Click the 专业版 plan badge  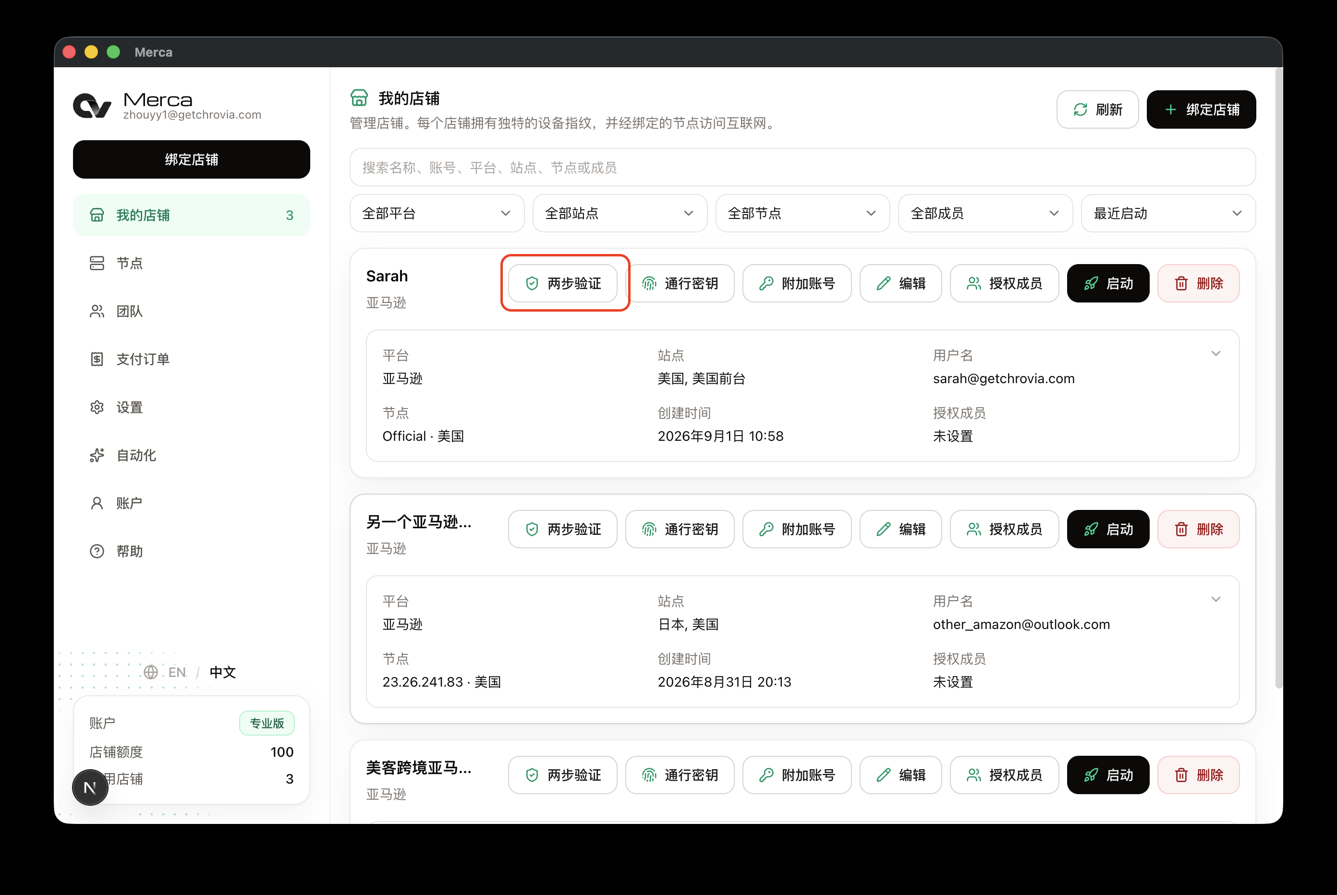(267, 723)
